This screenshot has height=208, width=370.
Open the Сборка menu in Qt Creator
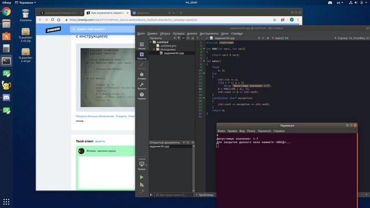coord(165,34)
